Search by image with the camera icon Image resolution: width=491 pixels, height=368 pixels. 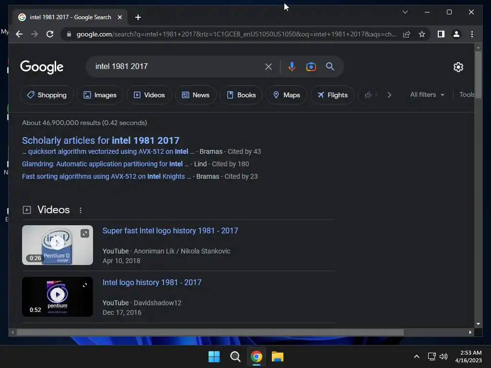pos(311,66)
